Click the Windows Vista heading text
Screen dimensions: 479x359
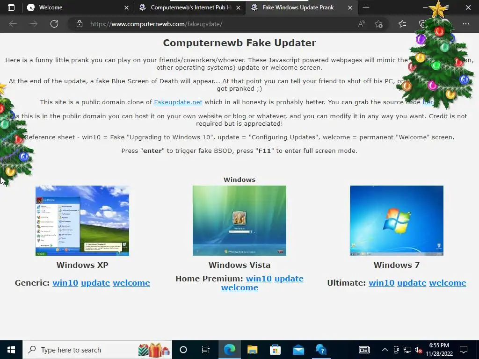[239, 265]
